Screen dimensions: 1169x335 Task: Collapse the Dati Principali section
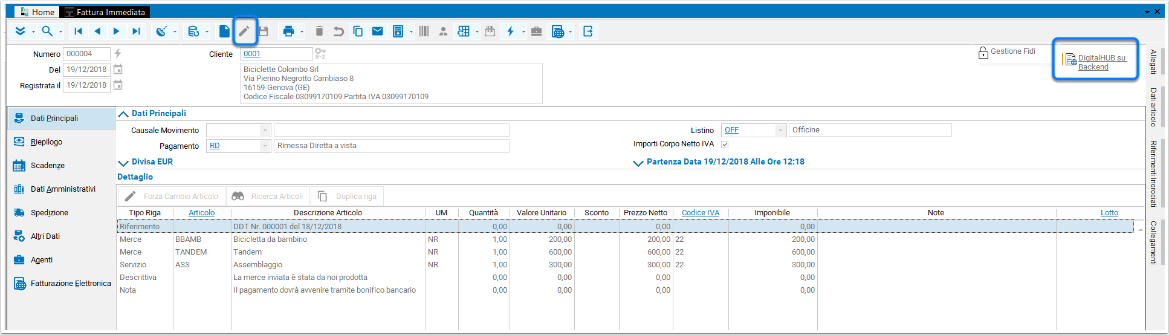coord(123,114)
